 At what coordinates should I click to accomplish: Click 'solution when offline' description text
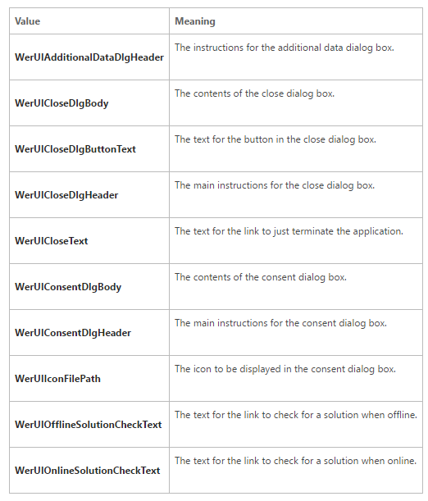pos(296,415)
